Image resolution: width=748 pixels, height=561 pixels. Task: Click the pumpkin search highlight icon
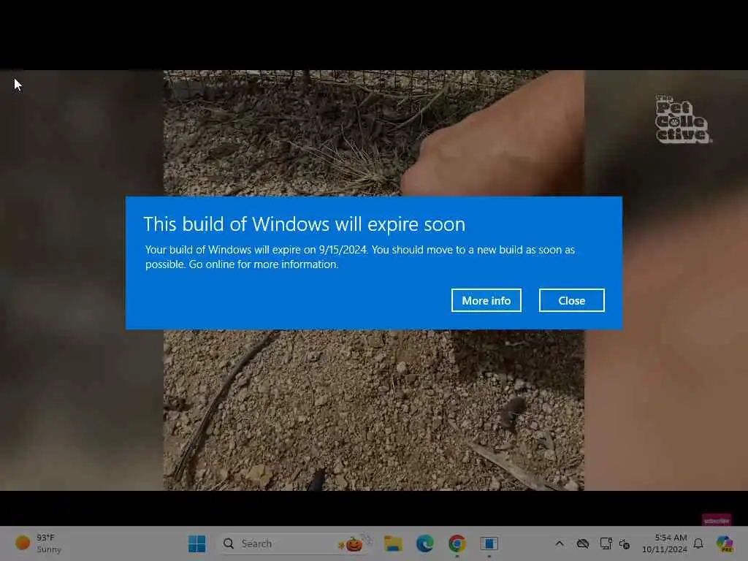(x=354, y=543)
